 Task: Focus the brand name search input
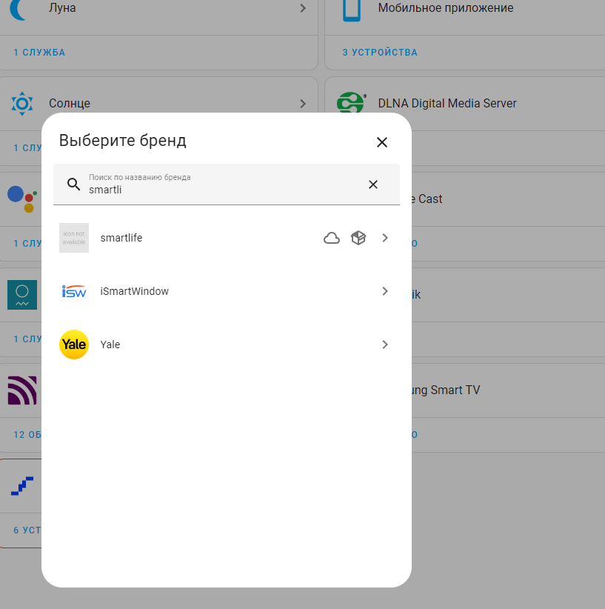[x=227, y=184]
